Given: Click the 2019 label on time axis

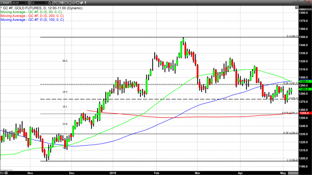Looking at the screenshot, I should pyautogui.click(x=113, y=173).
